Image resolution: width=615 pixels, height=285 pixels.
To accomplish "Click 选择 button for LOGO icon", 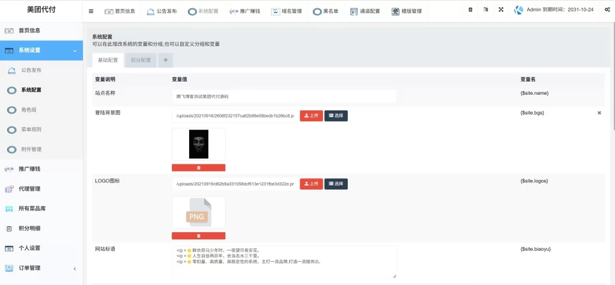I will 336,184.
